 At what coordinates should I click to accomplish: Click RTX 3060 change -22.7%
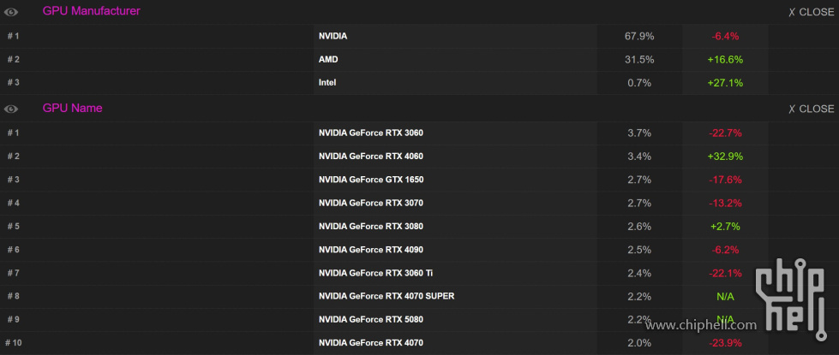click(x=725, y=133)
